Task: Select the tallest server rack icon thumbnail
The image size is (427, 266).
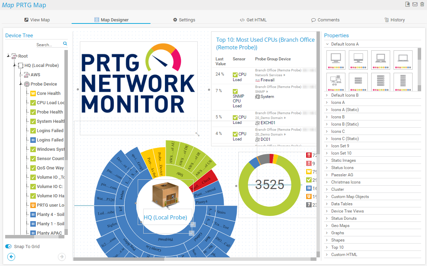Action: click(x=400, y=82)
